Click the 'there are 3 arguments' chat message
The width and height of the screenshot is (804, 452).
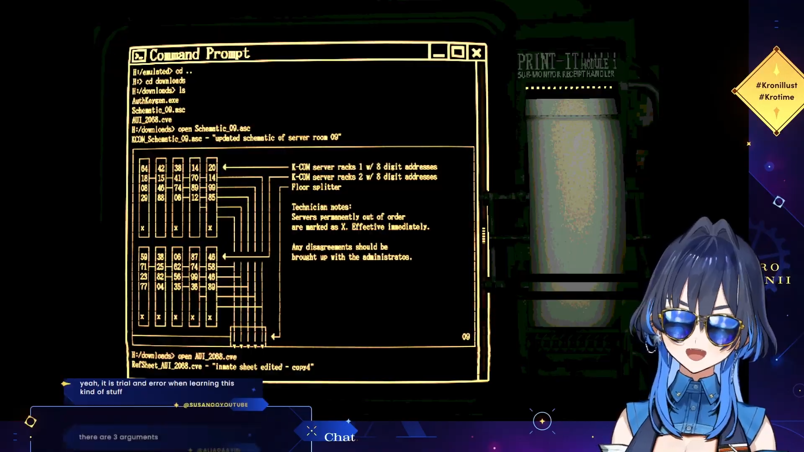pos(119,437)
